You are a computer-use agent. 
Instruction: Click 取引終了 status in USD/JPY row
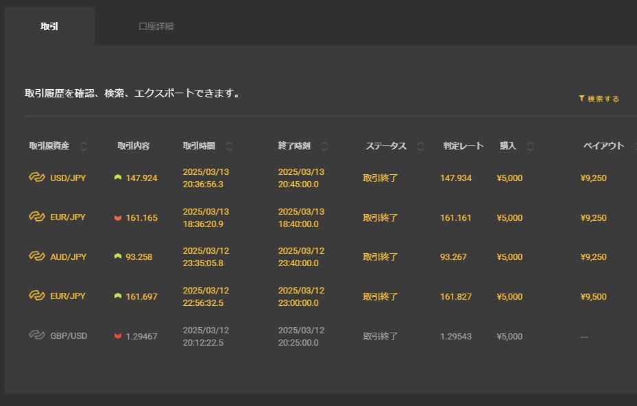(381, 178)
